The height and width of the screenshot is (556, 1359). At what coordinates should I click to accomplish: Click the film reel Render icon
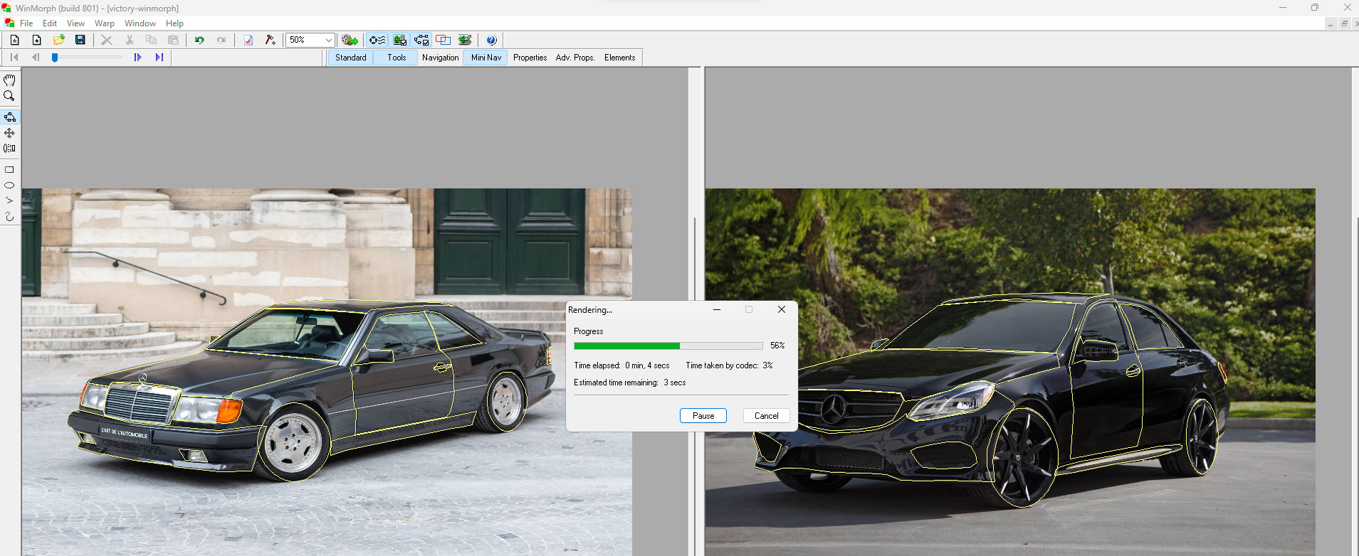click(350, 40)
